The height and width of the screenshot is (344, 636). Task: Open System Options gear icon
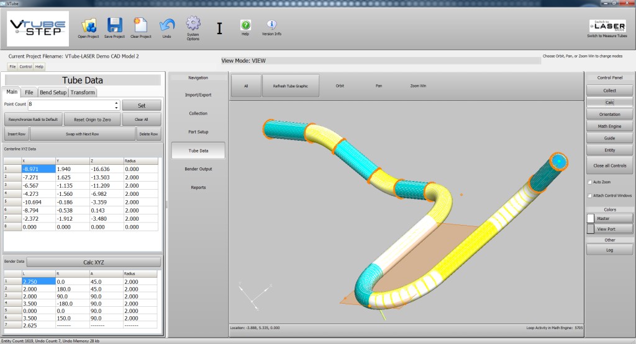click(193, 24)
